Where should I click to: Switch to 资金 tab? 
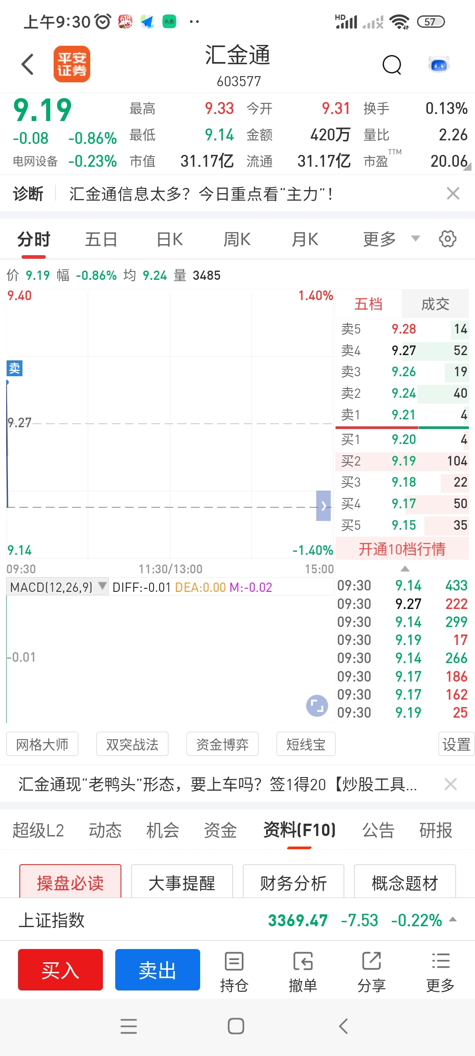pyautogui.click(x=220, y=830)
